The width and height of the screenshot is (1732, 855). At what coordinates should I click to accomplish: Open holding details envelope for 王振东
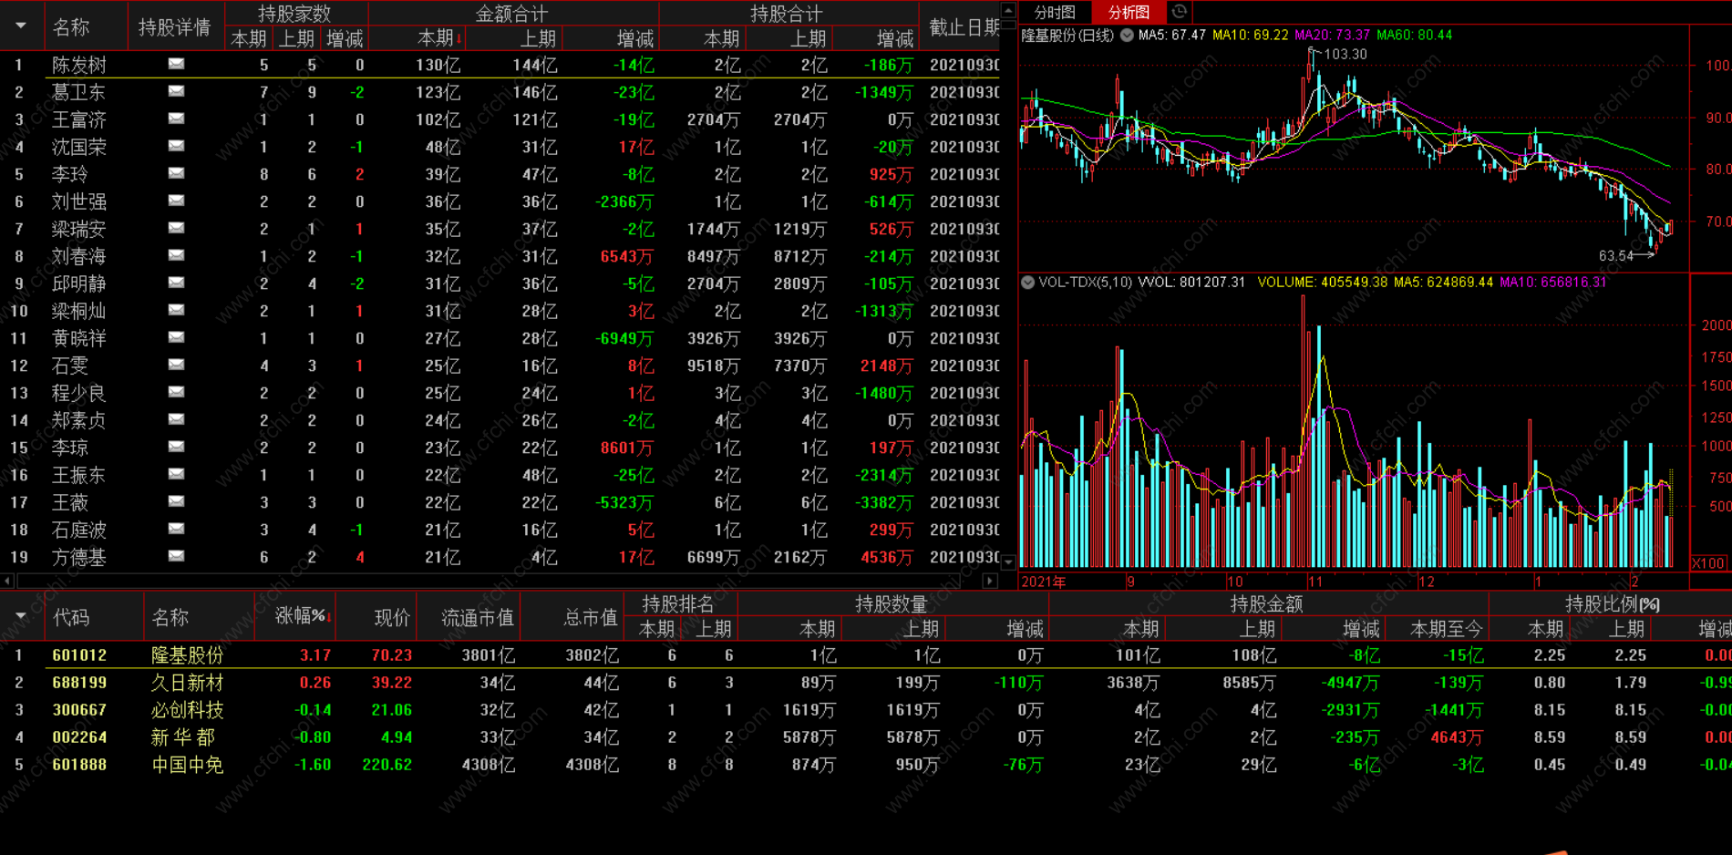click(x=176, y=474)
